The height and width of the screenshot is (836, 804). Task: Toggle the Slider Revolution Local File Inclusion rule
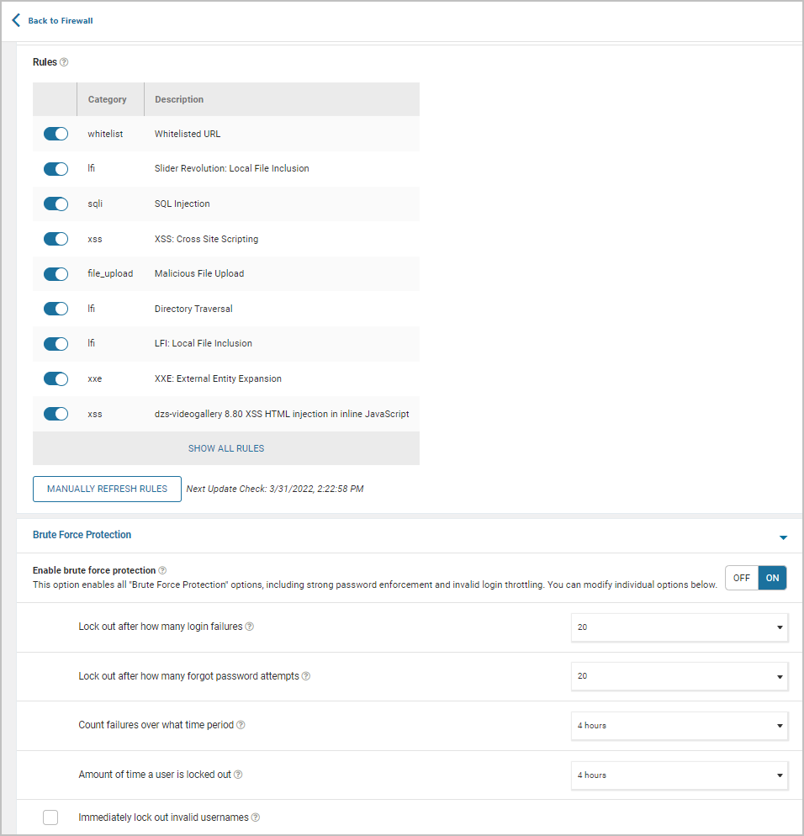56,169
